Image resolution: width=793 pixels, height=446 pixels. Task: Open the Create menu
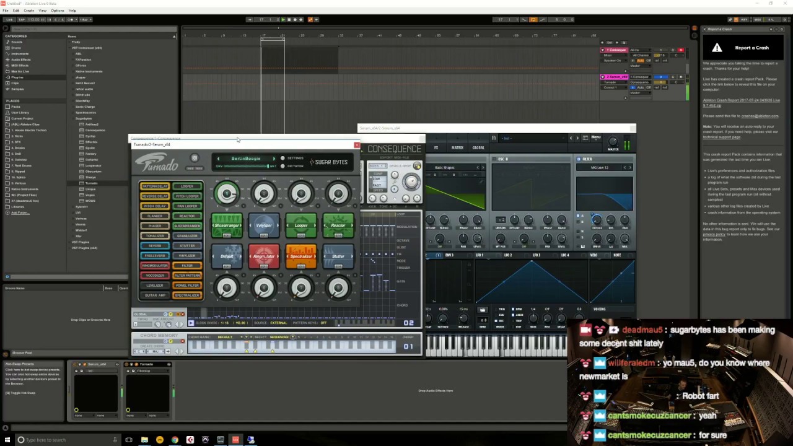coord(29,11)
